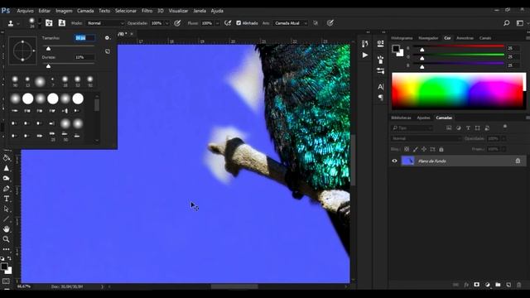Create new brush preset icon
Viewport: 530px width, 298px height.
tap(108, 51)
